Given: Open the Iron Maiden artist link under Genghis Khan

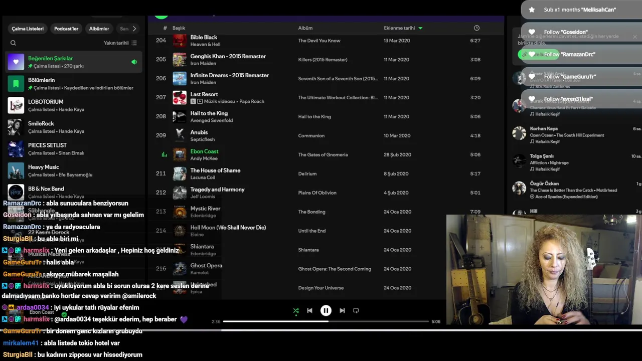Looking at the screenshot, I should (203, 64).
